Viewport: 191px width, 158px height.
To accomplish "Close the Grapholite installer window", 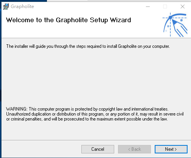I will 183,7.
